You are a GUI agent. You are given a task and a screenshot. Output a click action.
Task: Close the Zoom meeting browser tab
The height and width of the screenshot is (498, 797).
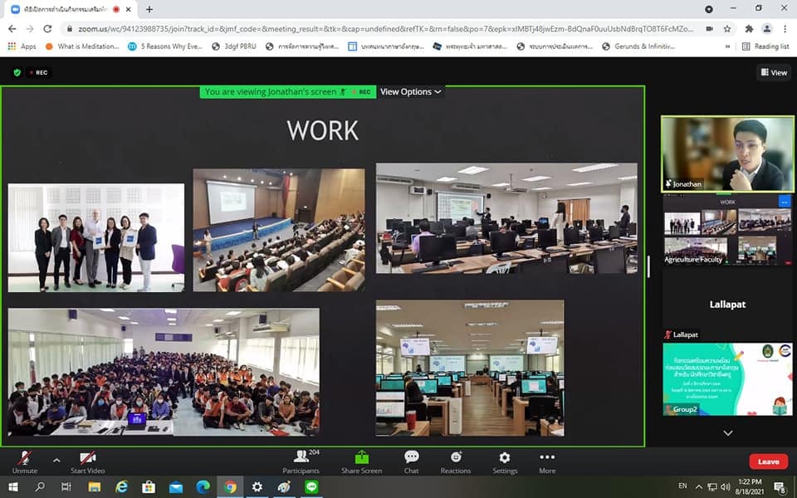(128, 9)
